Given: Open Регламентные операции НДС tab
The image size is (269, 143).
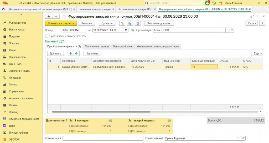Looking at the screenshot, I should coord(135,9).
